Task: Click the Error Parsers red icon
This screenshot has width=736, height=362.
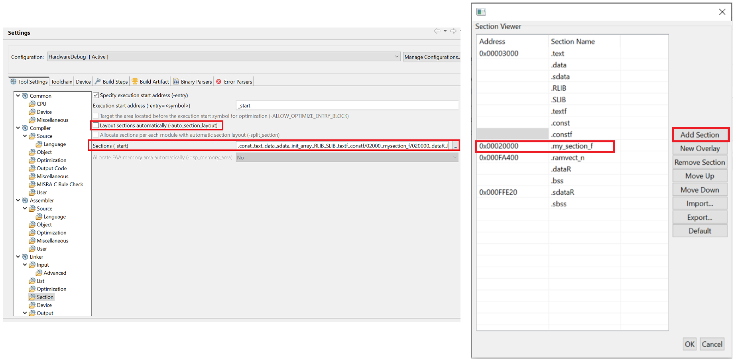Action: [218, 81]
